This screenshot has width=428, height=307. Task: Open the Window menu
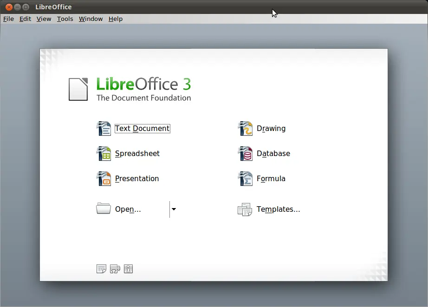pos(91,19)
